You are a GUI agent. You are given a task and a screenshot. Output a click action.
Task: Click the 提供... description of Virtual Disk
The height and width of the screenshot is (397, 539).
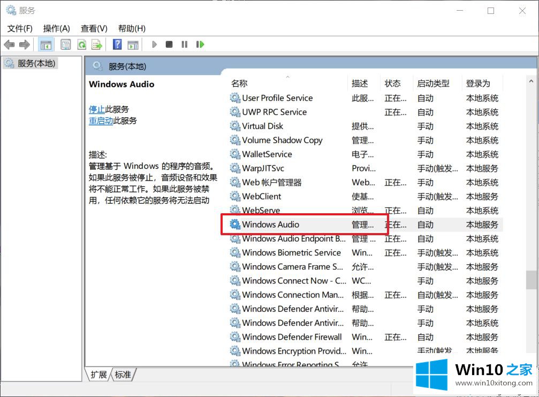363,126
